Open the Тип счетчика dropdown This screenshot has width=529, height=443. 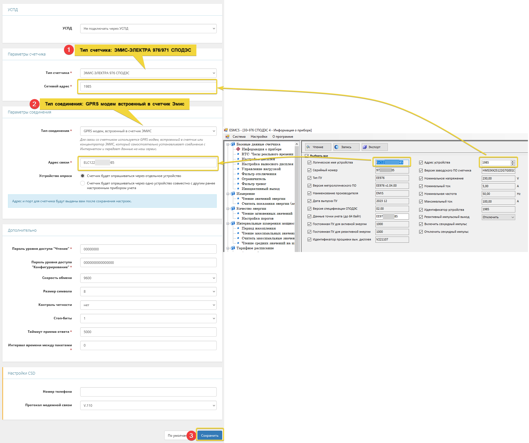[148, 73]
